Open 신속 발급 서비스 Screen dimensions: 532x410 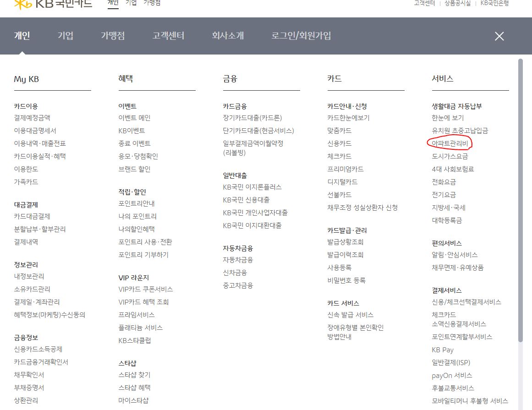click(x=351, y=315)
